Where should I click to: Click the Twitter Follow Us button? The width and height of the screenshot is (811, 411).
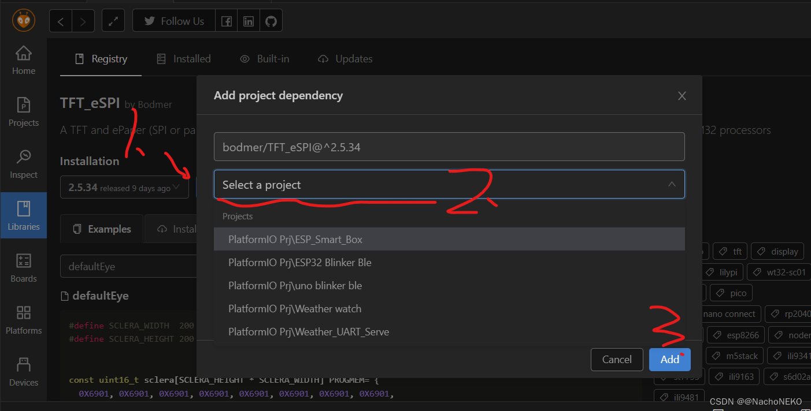(174, 21)
